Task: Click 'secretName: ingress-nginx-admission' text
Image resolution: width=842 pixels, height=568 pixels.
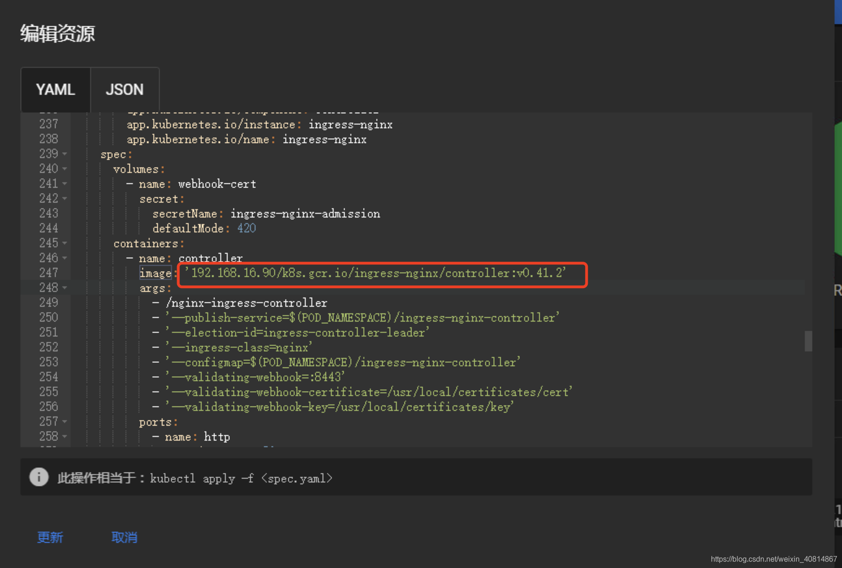Action: click(x=266, y=213)
